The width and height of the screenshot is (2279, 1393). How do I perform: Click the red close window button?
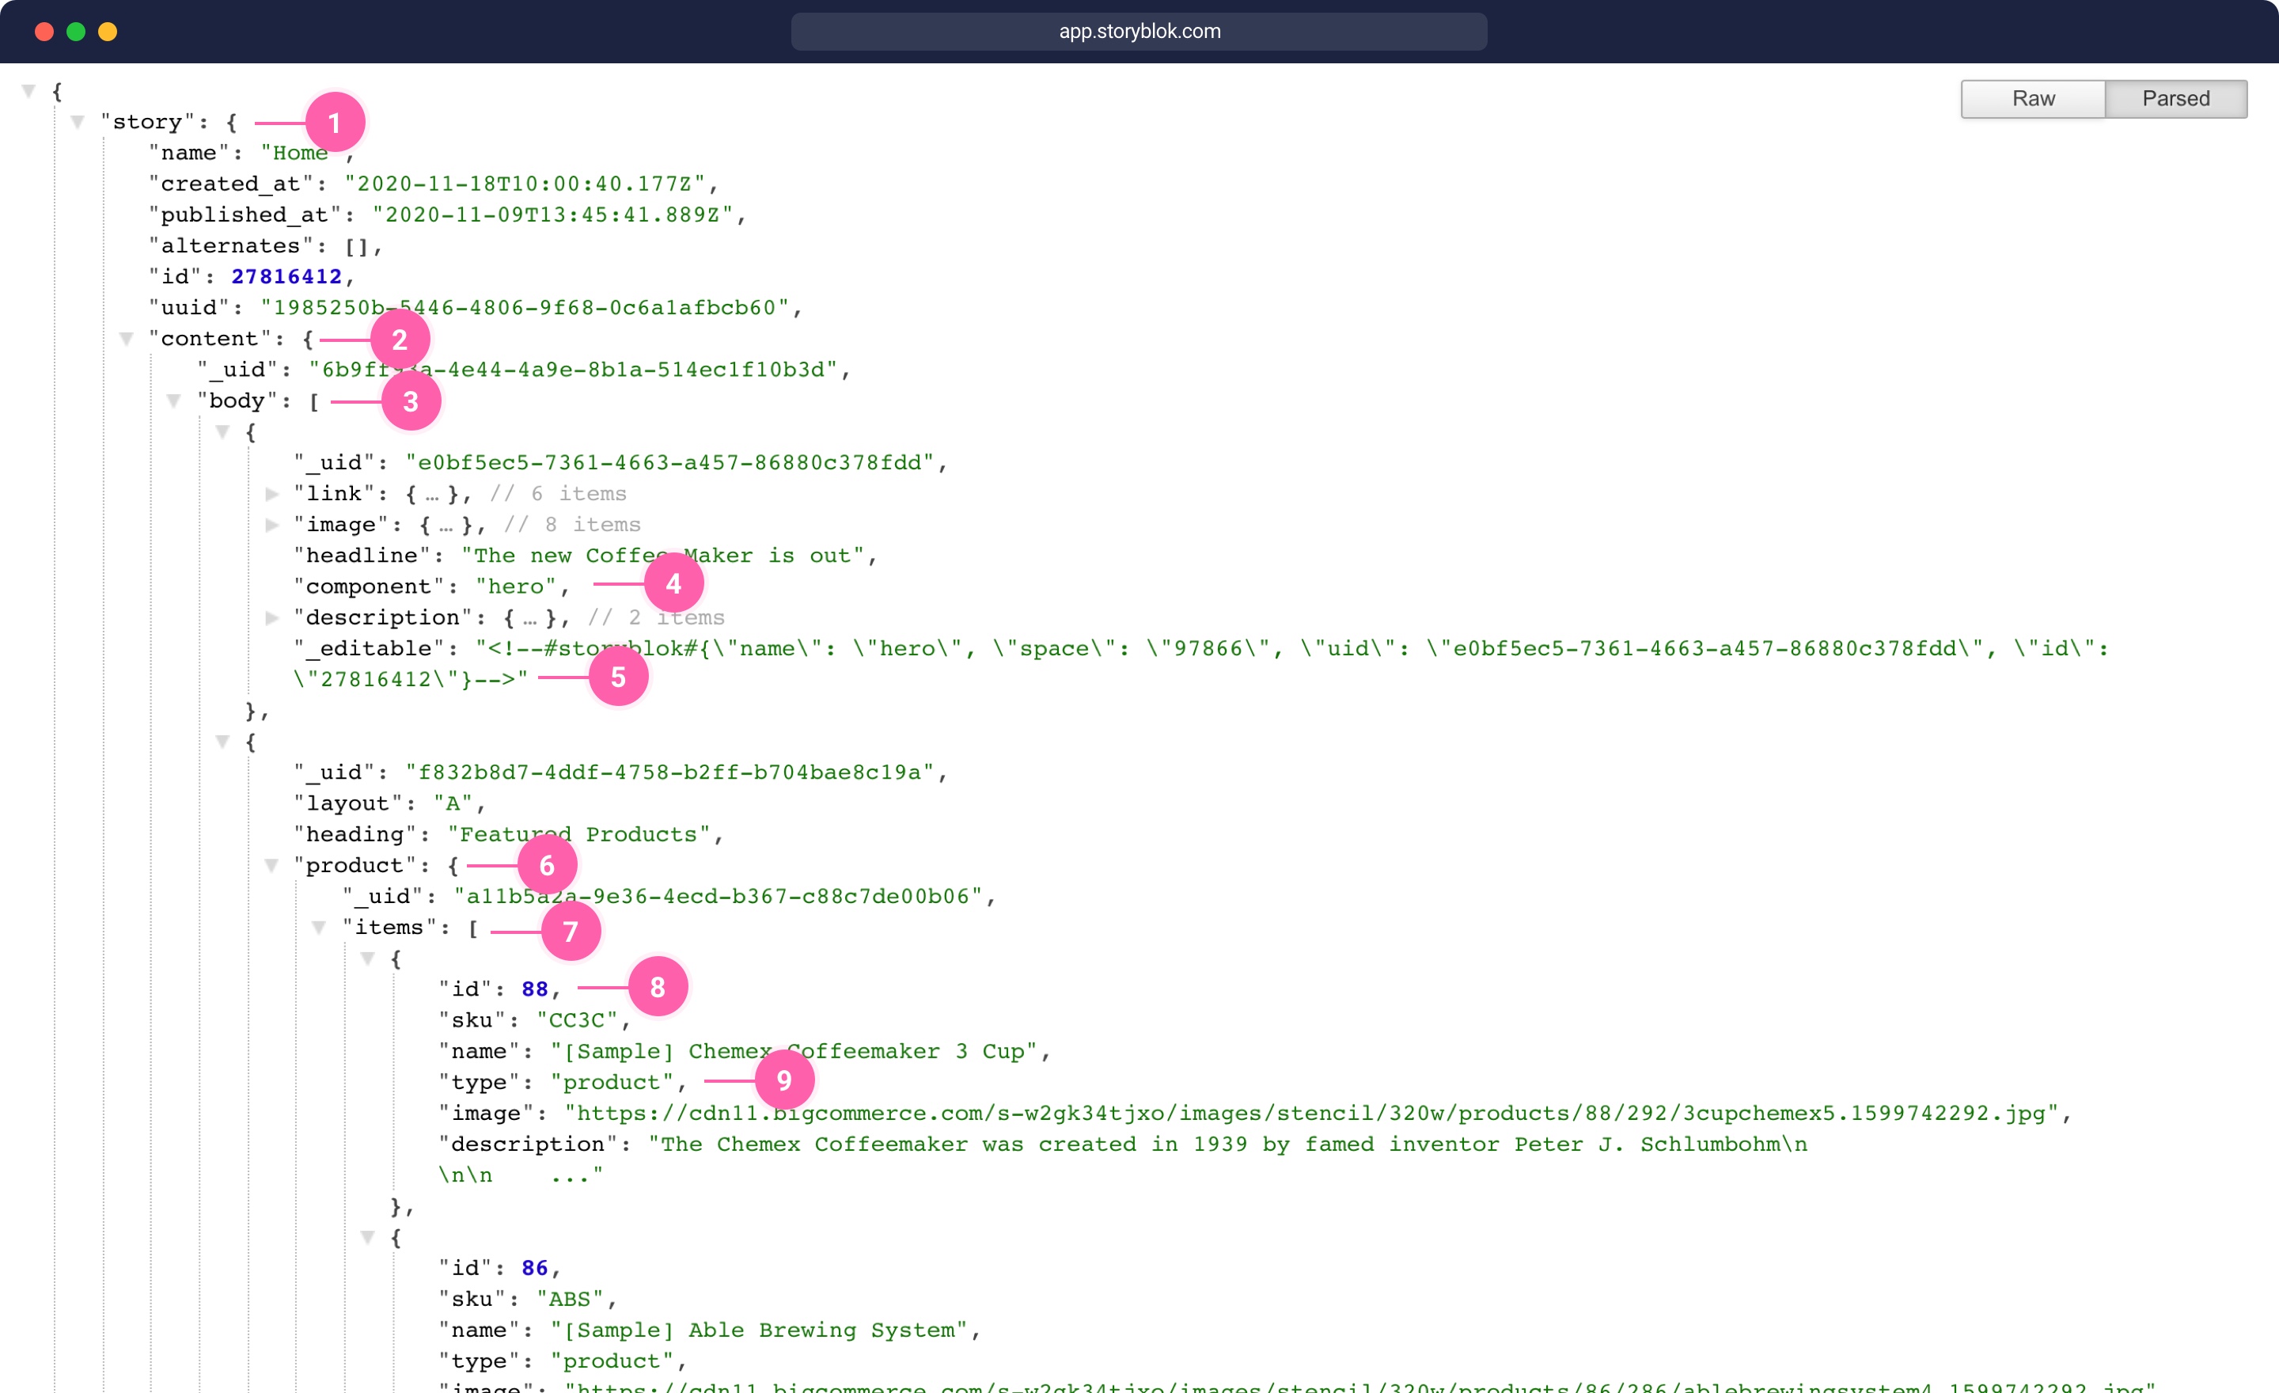point(44,32)
